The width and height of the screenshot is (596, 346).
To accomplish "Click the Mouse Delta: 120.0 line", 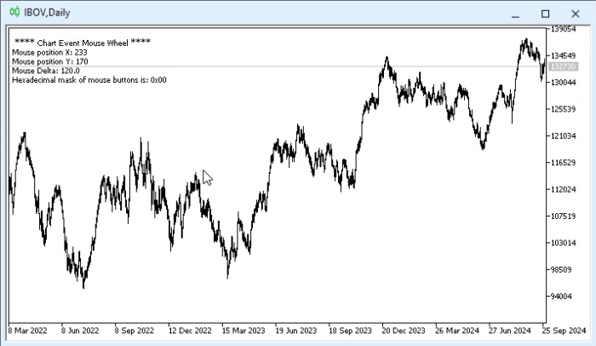I will 46,71.
